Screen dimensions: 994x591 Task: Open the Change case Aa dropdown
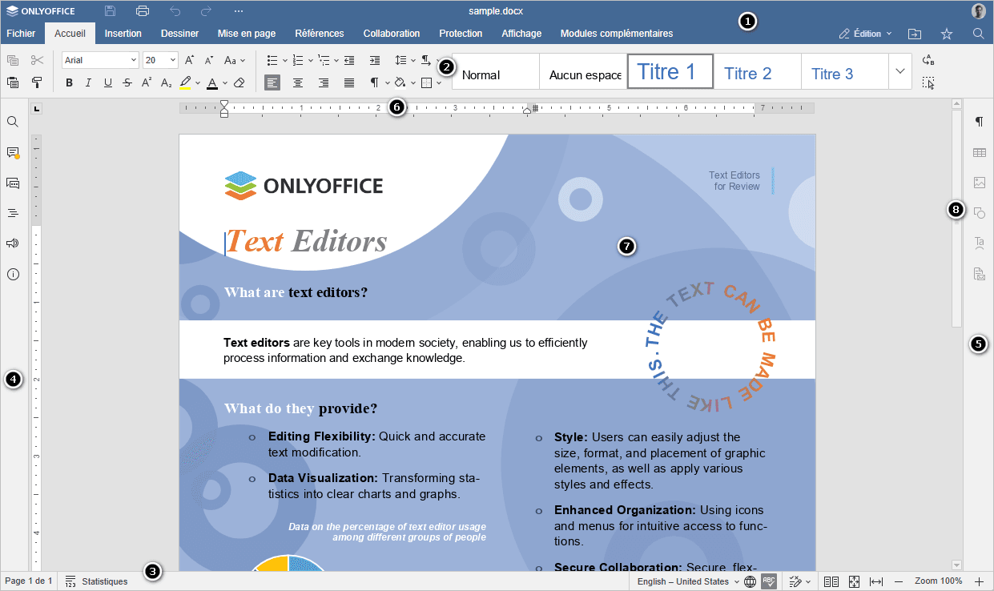pos(235,60)
